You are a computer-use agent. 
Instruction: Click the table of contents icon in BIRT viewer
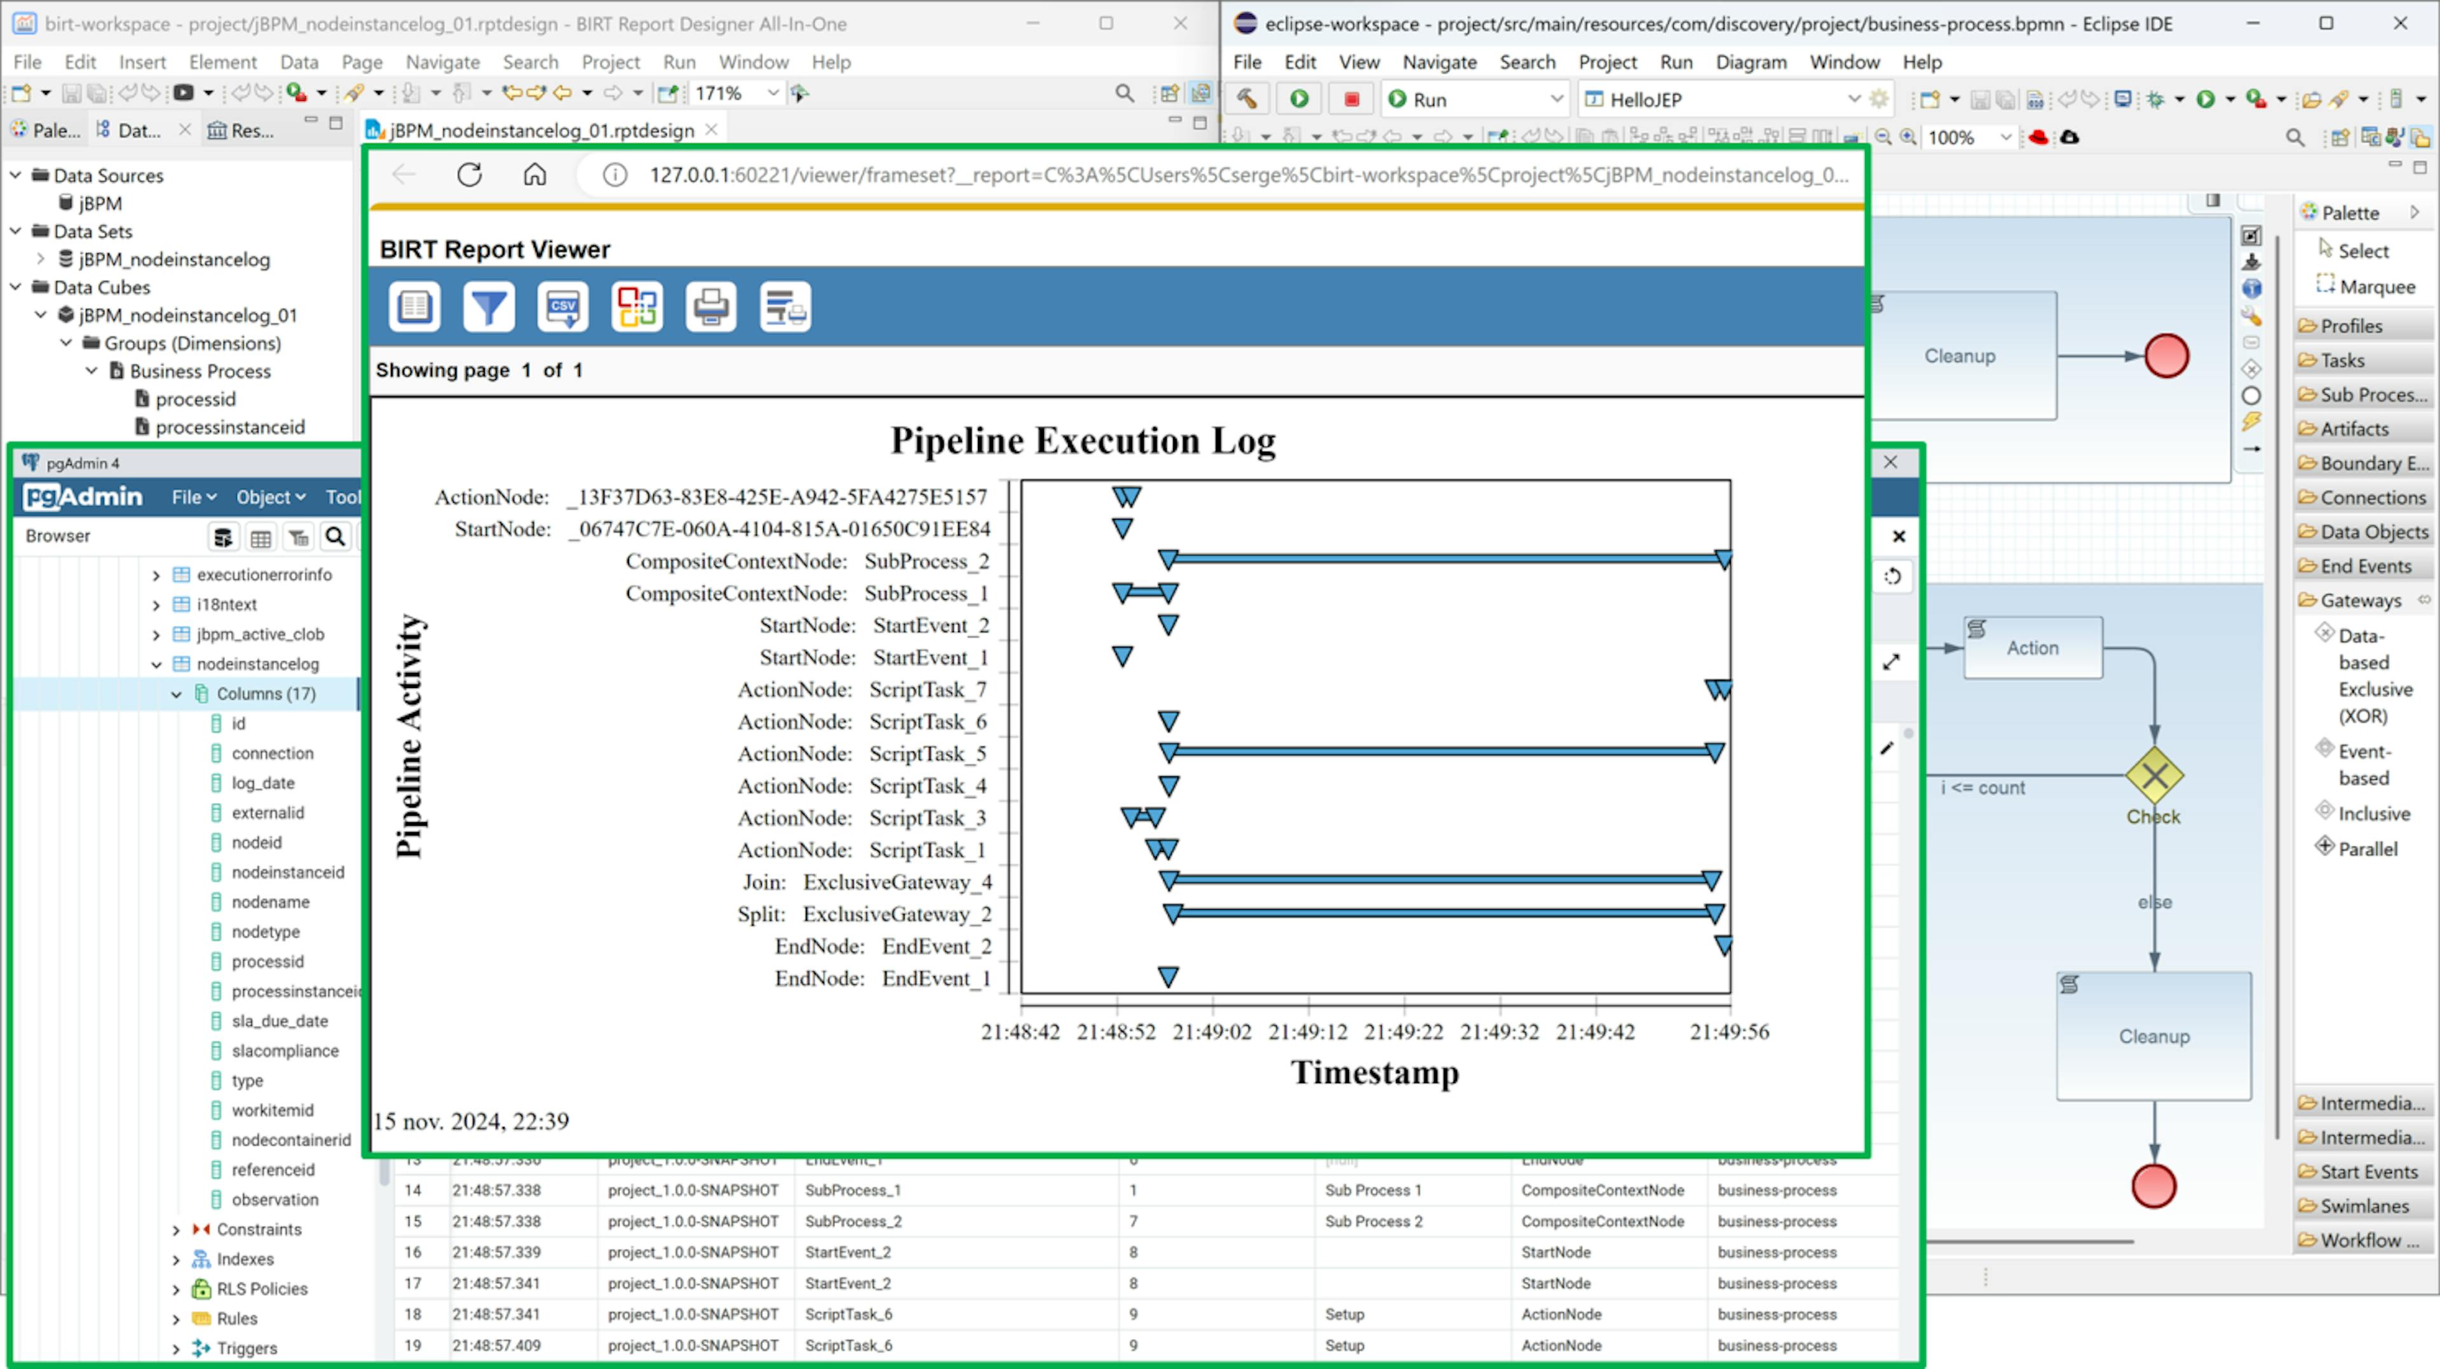414,307
